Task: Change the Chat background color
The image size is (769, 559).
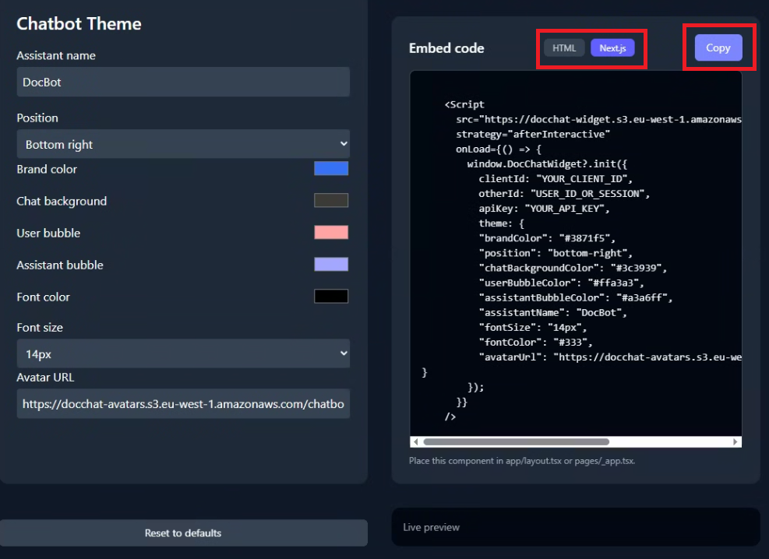Action: click(331, 200)
